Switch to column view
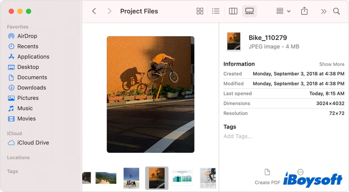The image size is (349, 192). [x=233, y=11]
